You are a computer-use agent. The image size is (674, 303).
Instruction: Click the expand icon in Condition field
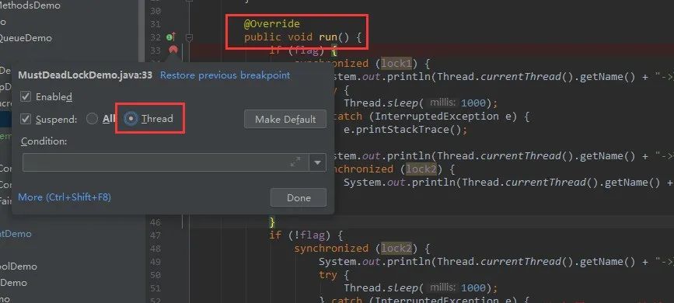click(295, 162)
